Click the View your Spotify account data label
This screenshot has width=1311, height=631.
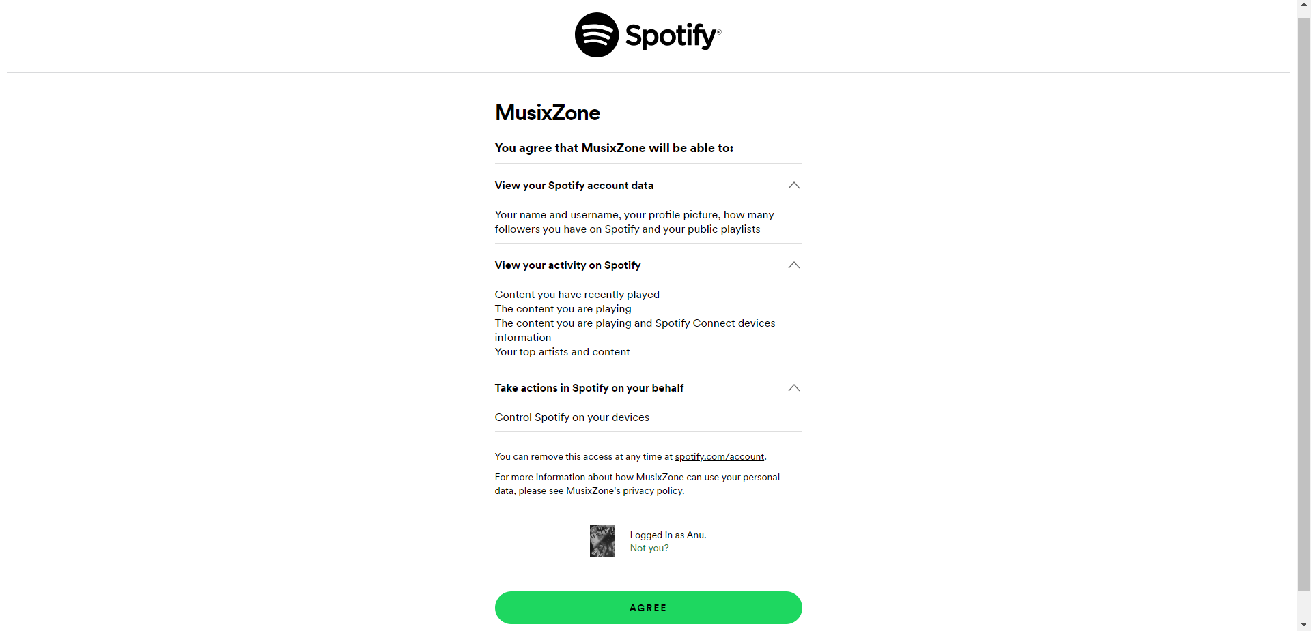point(574,185)
